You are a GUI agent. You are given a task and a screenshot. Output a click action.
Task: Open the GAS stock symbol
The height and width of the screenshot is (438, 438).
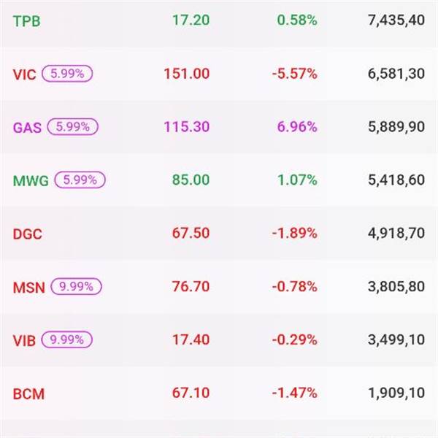pos(28,127)
